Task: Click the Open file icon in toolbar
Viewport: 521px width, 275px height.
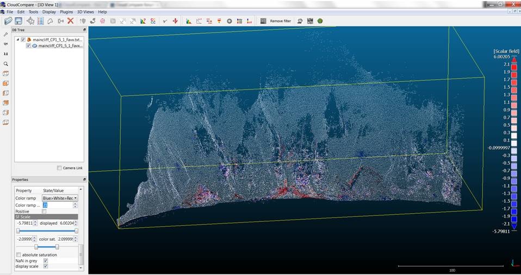Action: pyautogui.click(x=8, y=21)
